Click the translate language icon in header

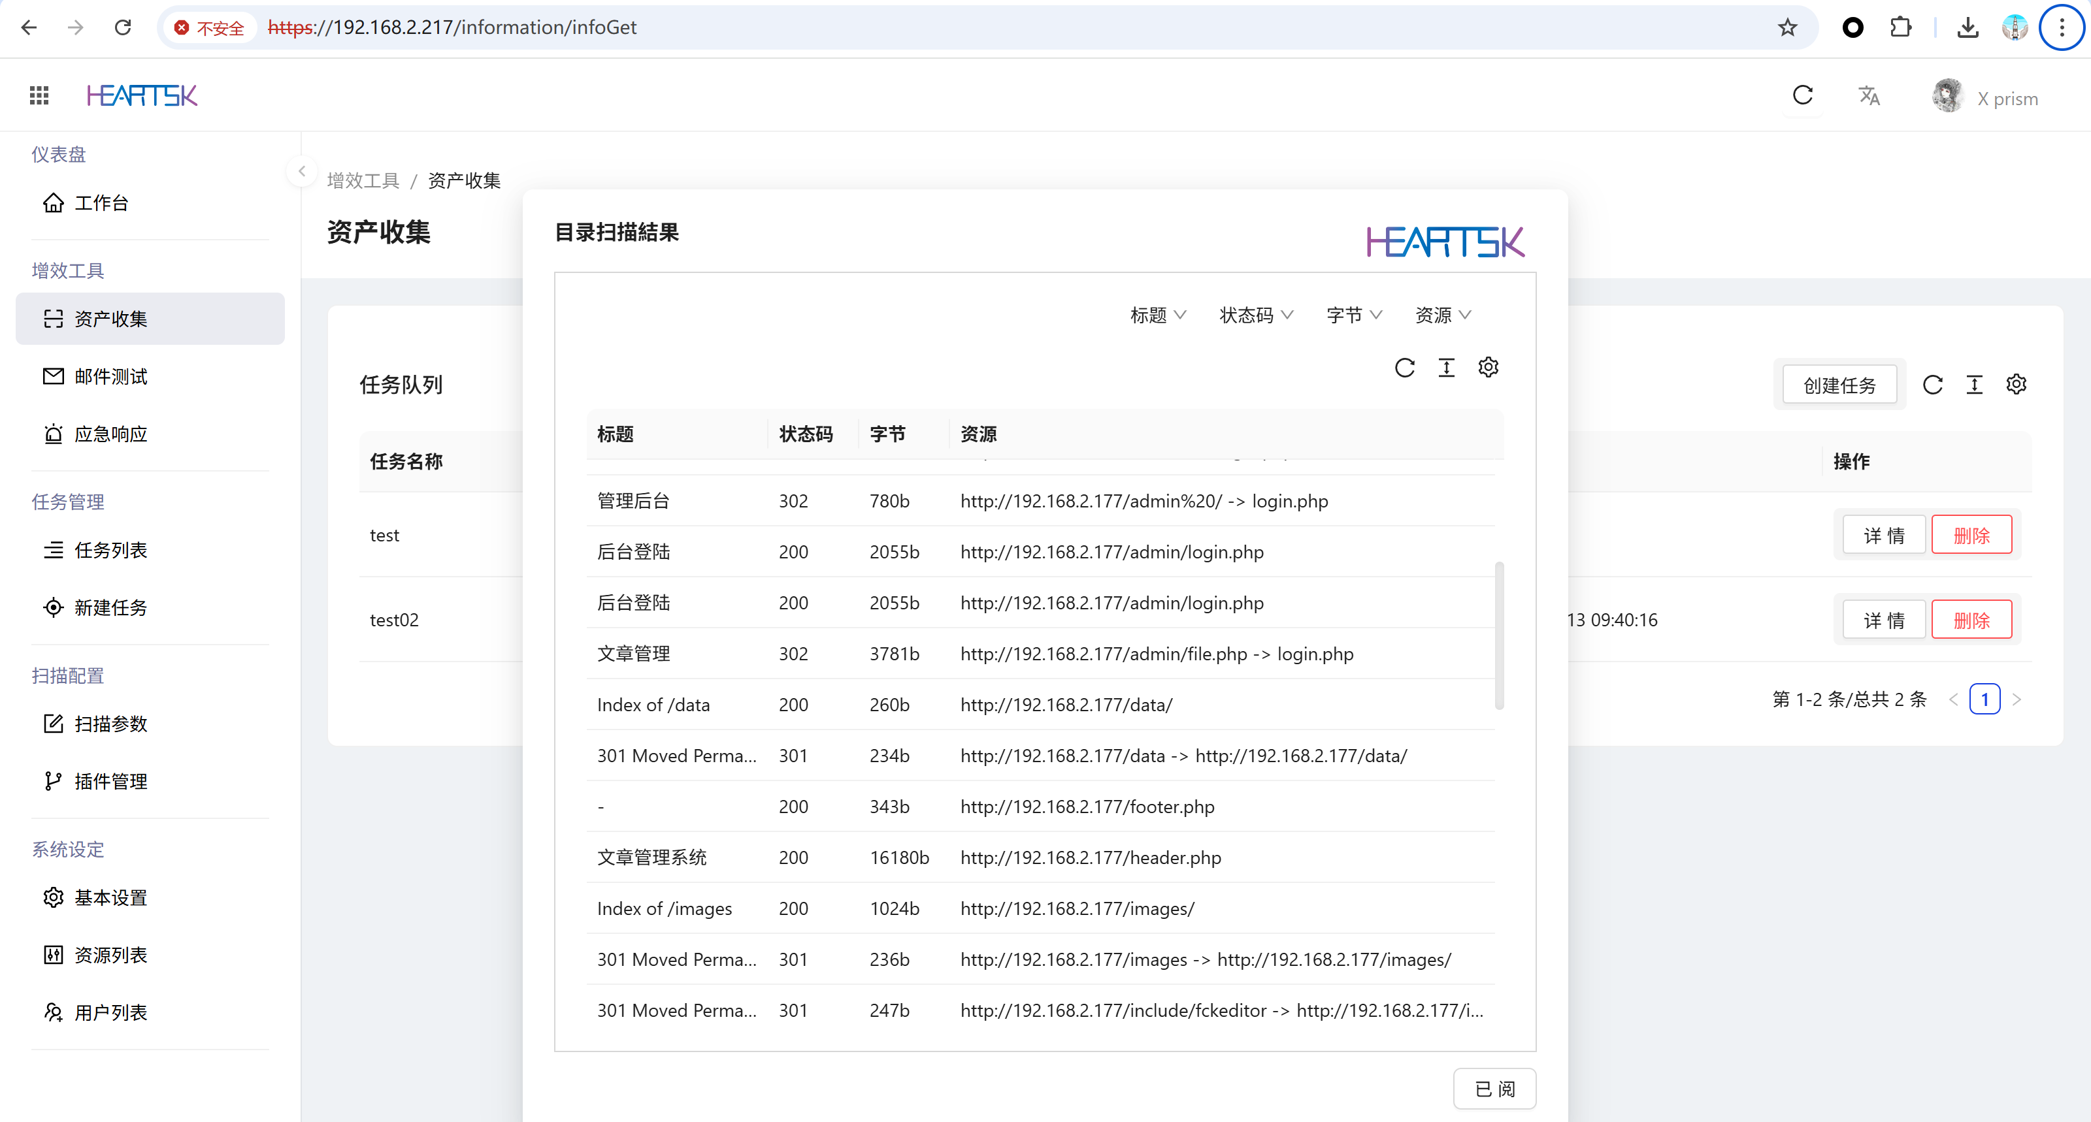(x=1869, y=96)
